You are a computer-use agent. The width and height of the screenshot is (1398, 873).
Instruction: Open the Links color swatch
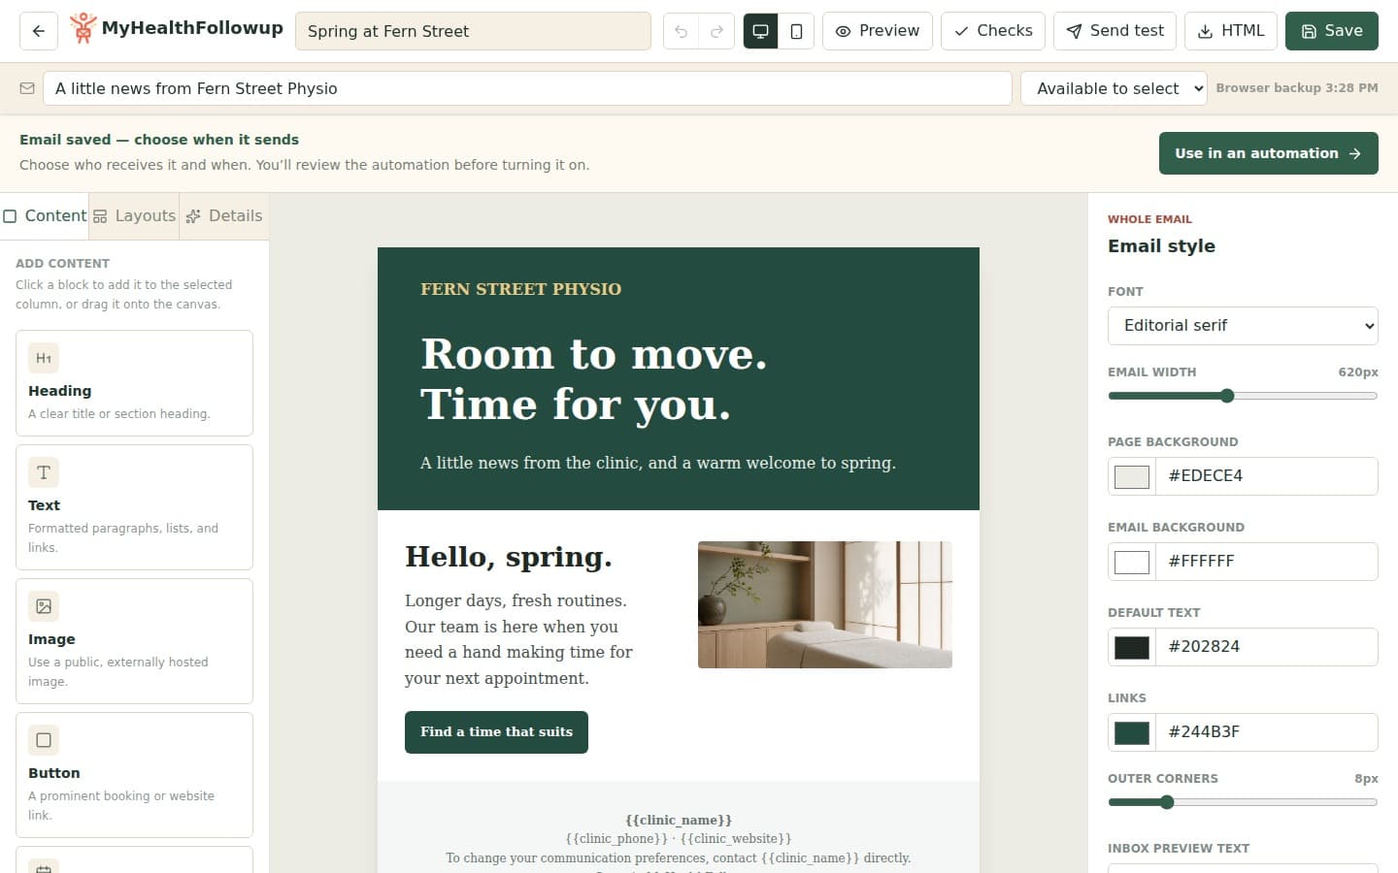coord(1132,732)
